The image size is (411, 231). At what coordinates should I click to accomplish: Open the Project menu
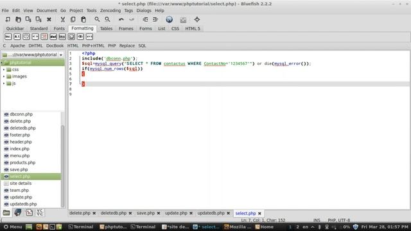click(x=76, y=11)
